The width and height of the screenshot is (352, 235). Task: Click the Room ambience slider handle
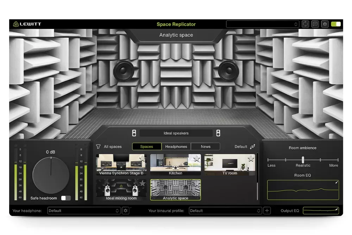point(303,160)
